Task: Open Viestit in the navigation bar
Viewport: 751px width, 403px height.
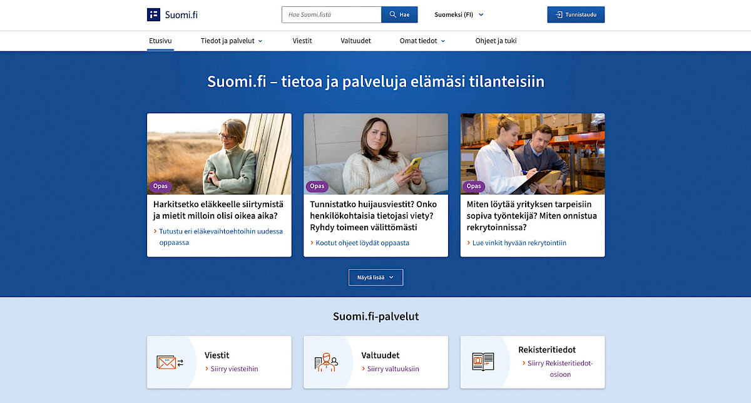Action: point(302,41)
